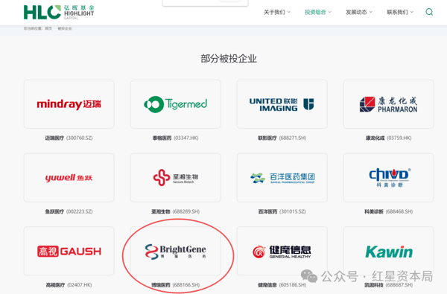Open the Pharmaron 康龙化成 logo card
447x294 pixels.
[x=389, y=104]
